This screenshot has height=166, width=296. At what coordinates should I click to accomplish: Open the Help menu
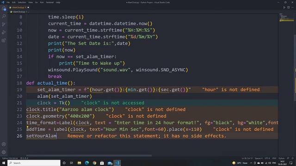coord(58,2)
